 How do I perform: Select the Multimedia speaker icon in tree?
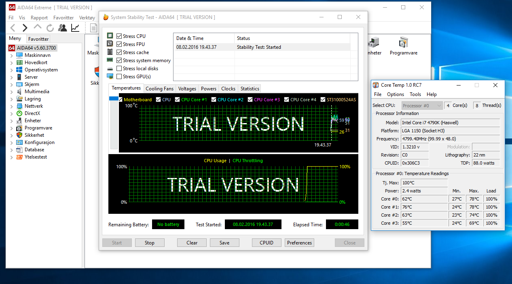click(x=19, y=92)
